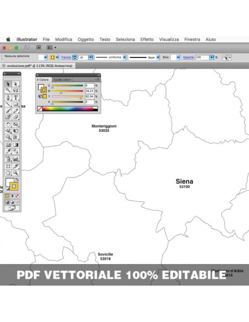Enable Draw Inside mode
The height and width of the screenshot is (322, 249).
coord(17,202)
